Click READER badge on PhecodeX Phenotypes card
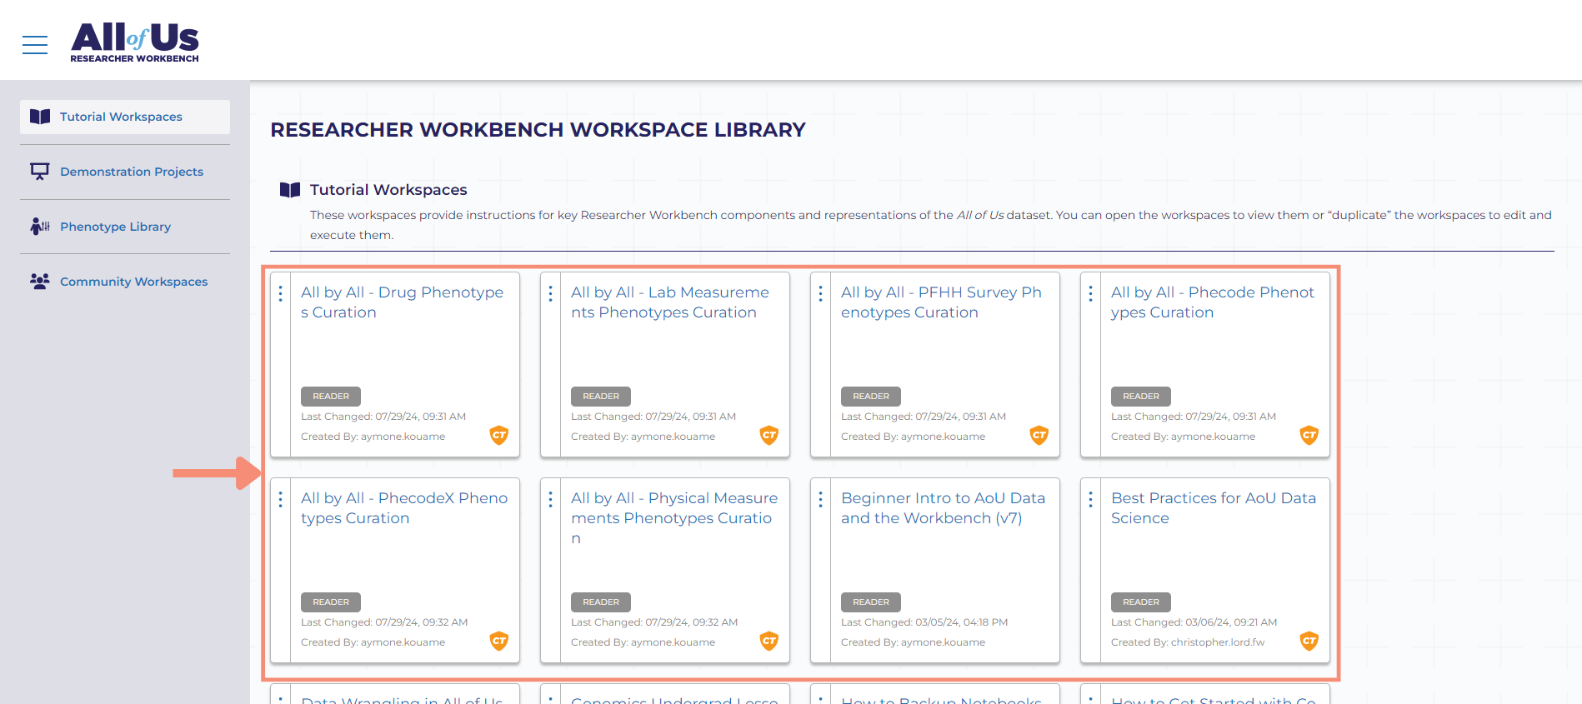Image resolution: width=1582 pixels, height=704 pixels. (x=331, y=602)
